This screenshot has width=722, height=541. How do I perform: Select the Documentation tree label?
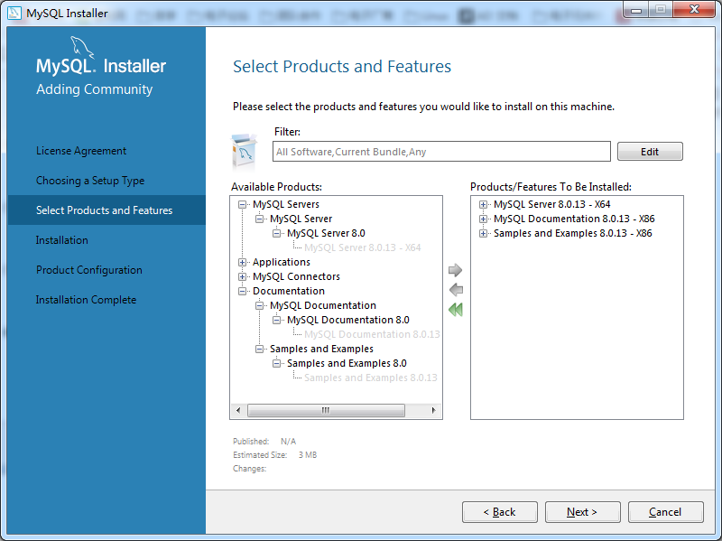(x=288, y=291)
